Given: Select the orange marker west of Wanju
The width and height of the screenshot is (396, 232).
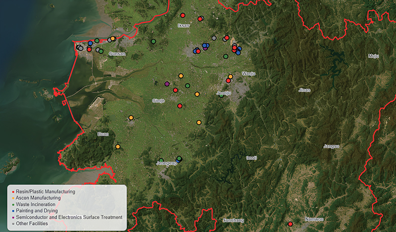Looking at the screenshot, I should point(230,77).
